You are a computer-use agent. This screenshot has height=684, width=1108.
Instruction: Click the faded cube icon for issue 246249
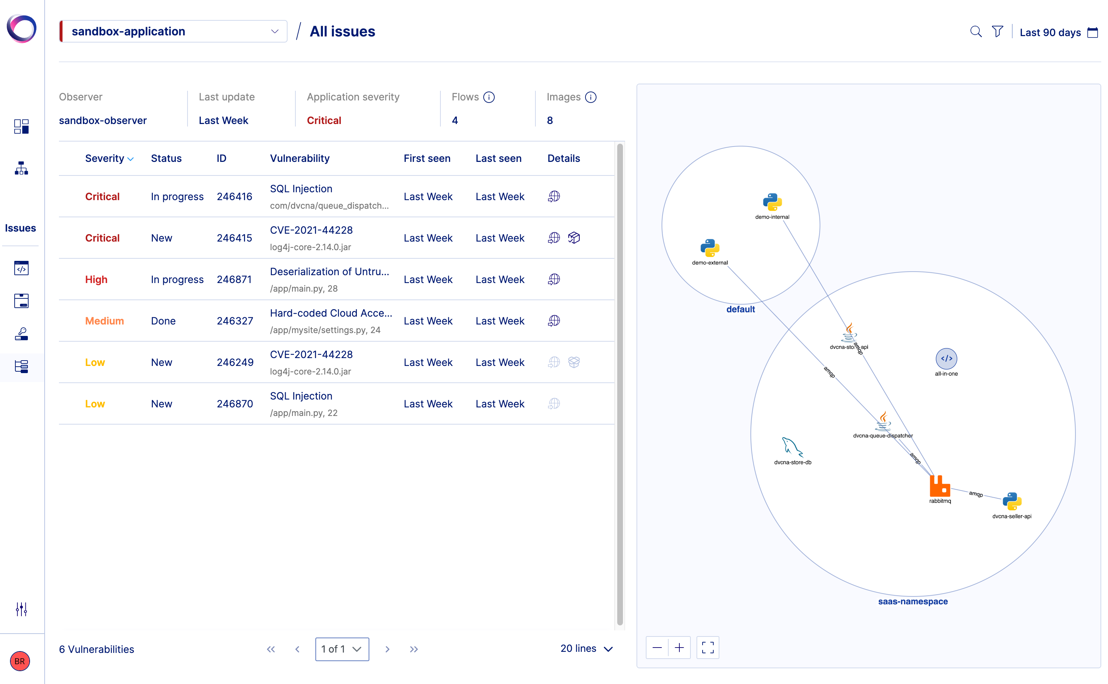click(x=574, y=362)
